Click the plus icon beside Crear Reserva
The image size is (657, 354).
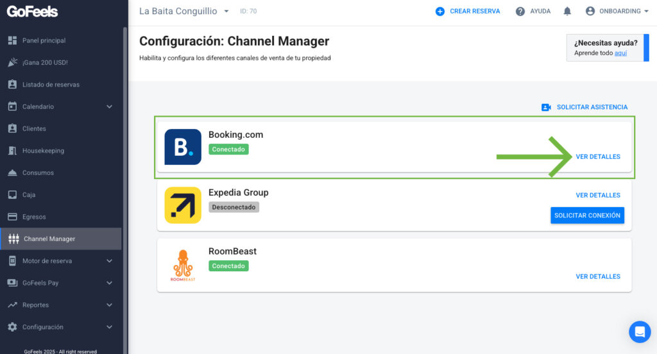click(x=440, y=12)
